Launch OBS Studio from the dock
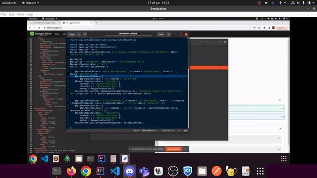 tap(173, 171)
